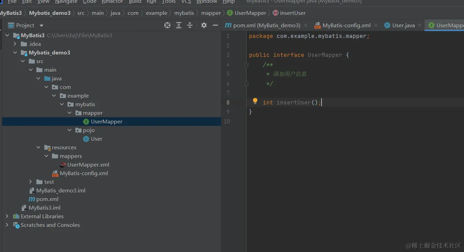Select User class in the project tree

pyautogui.click(x=96, y=139)
